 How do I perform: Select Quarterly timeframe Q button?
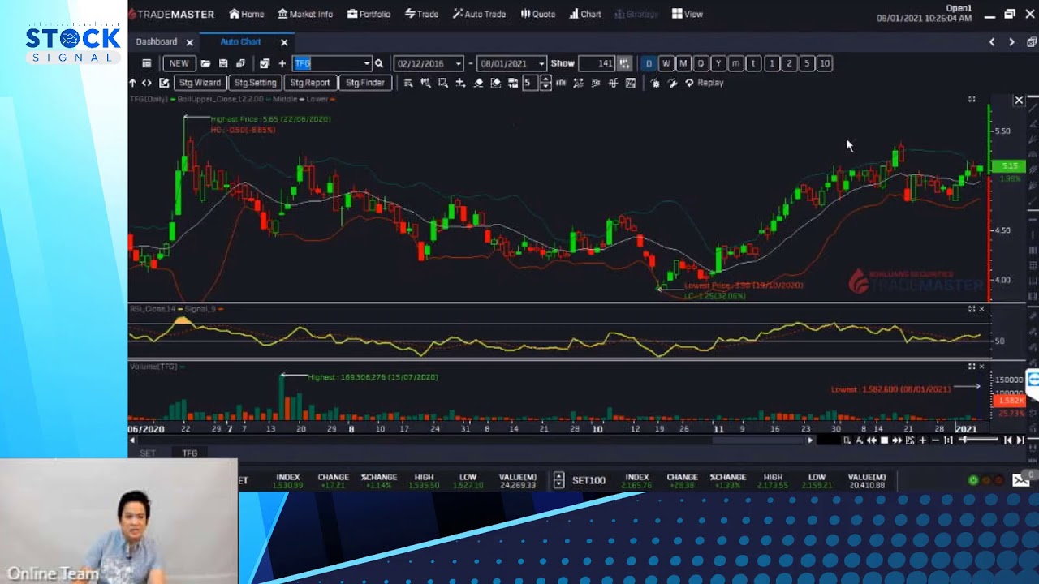click(701, 63)
